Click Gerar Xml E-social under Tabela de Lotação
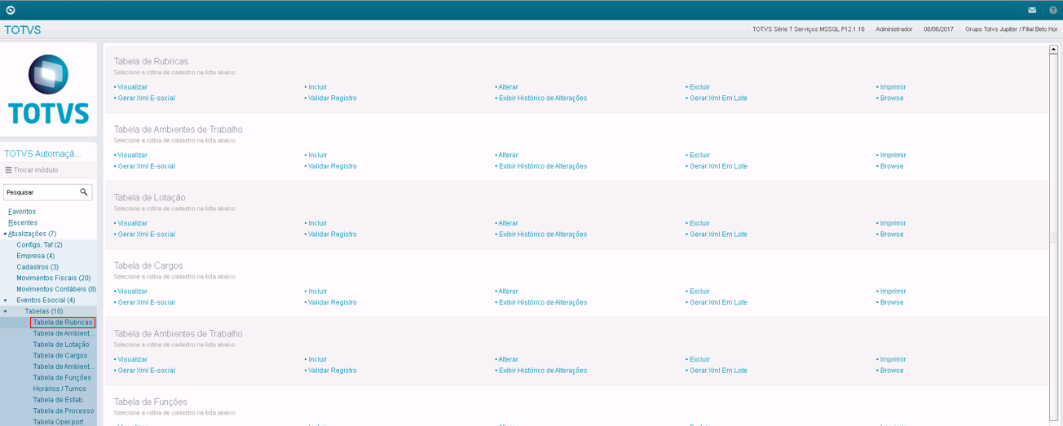 click(146, 235)
